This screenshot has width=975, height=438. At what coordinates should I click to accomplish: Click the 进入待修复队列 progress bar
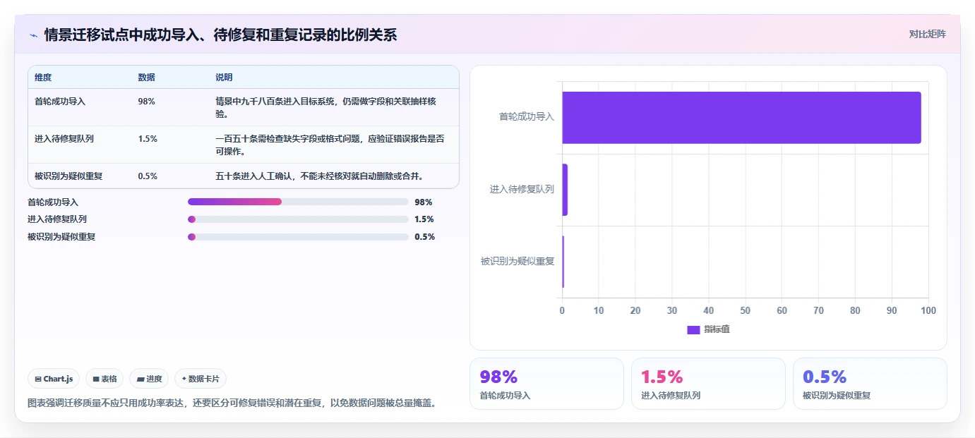click(x=298, y=219)
